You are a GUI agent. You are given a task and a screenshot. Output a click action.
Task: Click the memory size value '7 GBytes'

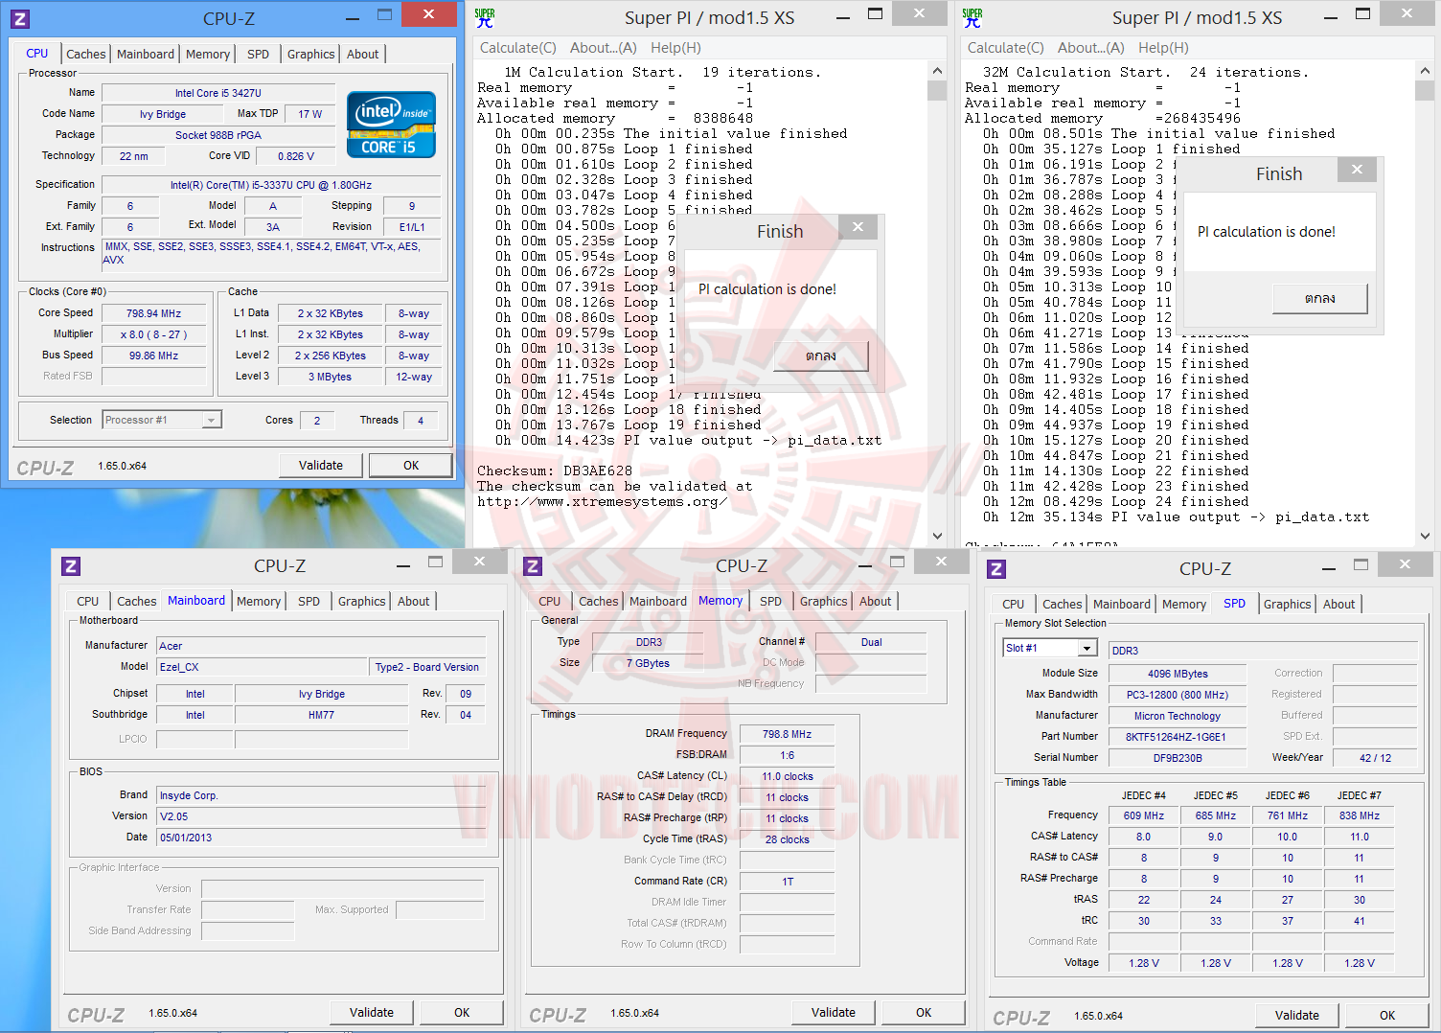click(x=649, y=663)
